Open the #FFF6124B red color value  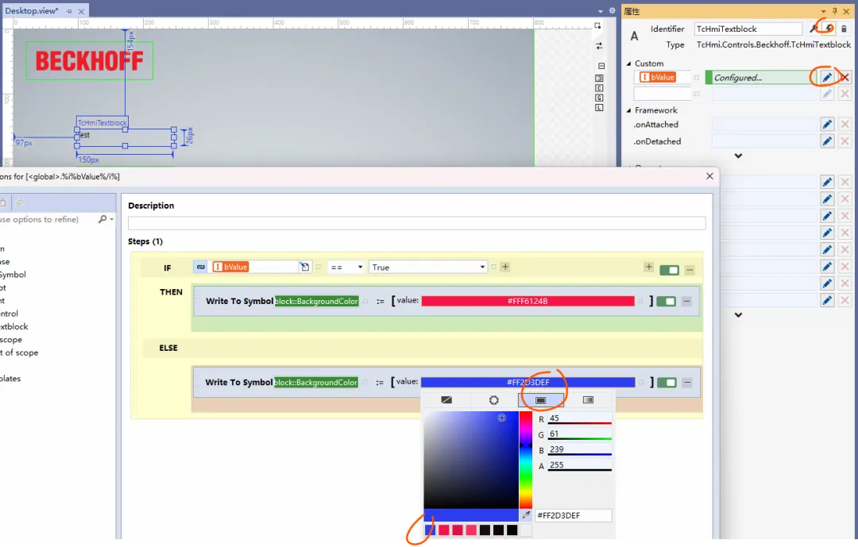pos(528,301)
